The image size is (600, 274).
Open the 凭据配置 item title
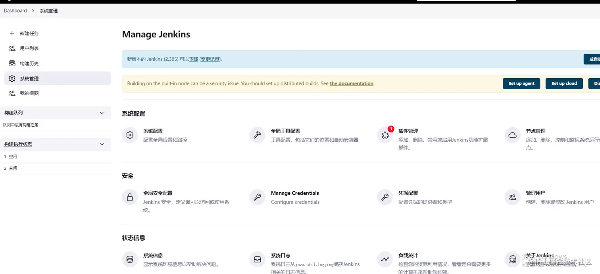pos(408,193)
